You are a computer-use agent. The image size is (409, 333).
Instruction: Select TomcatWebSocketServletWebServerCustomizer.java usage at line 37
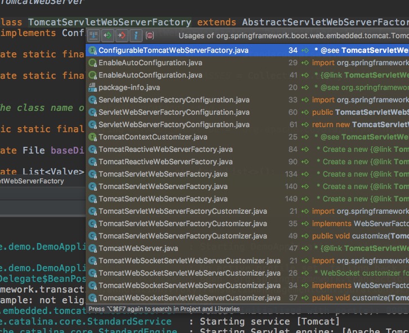(247, 298)
